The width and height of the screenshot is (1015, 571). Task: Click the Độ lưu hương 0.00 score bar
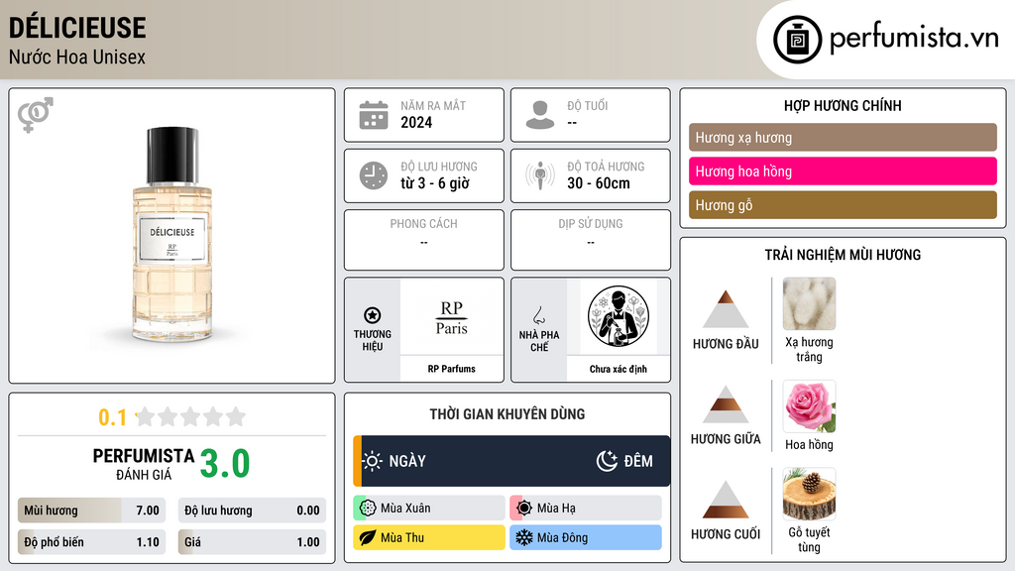coord(252,511)
